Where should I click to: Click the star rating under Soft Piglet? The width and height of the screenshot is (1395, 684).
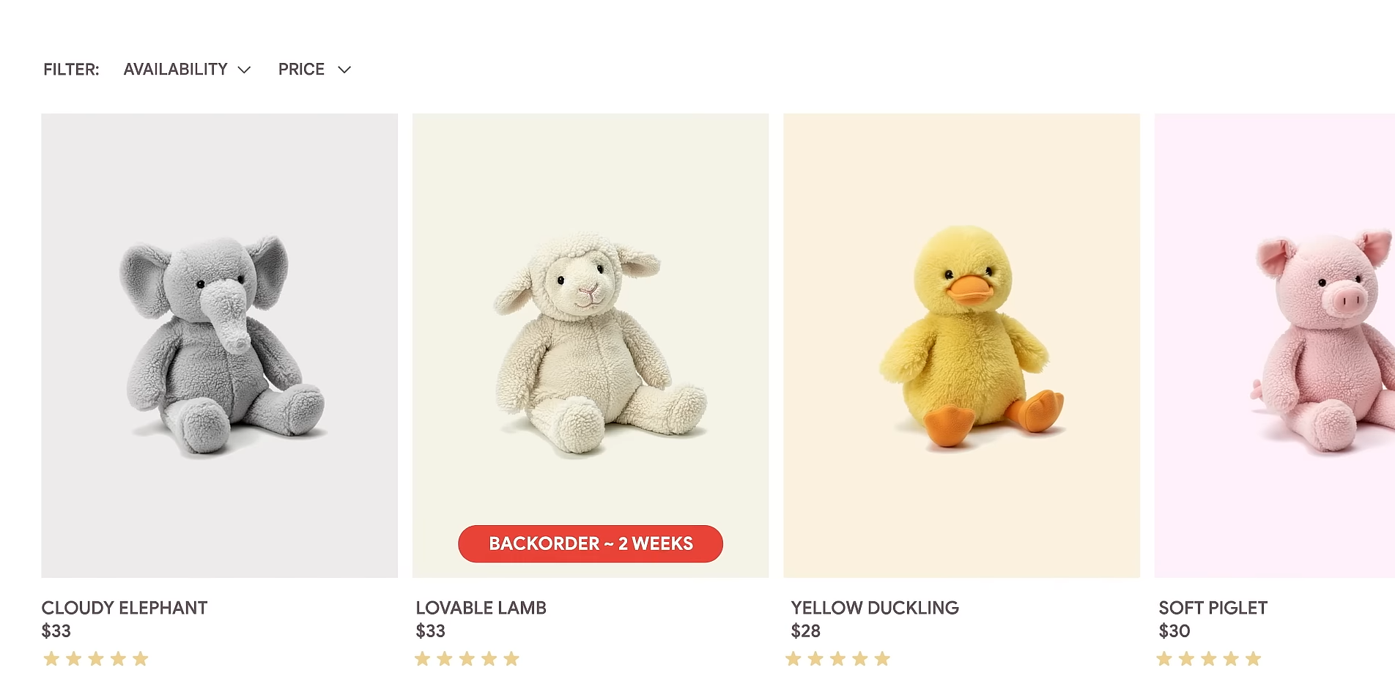click(1209, 659)
